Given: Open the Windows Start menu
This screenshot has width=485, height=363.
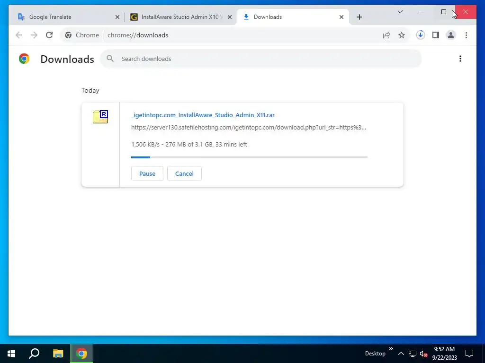Looking at the screenshot, I should coord(11,354).
